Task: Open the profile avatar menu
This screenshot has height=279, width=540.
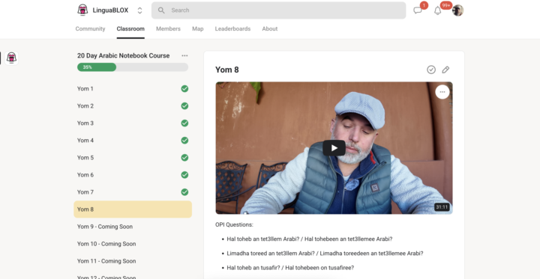Action: tap(457, 10)
